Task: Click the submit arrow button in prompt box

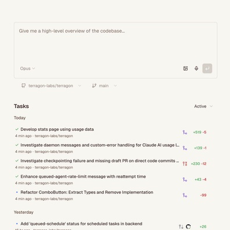Action: click(x=207, y=69)
